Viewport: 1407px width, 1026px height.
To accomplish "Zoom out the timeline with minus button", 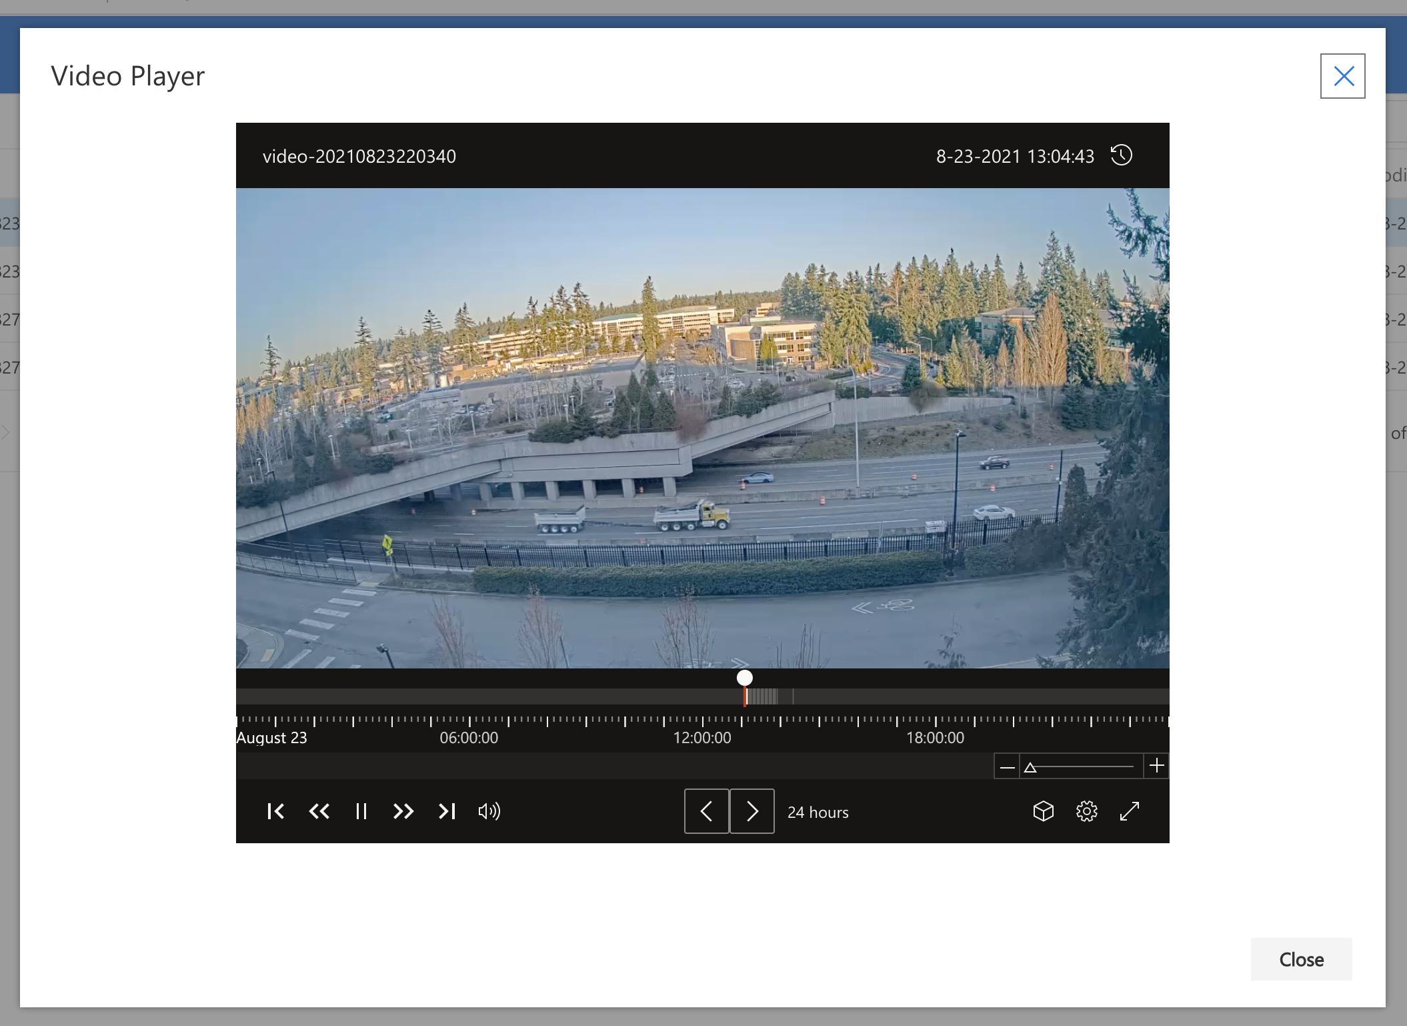I will (1007, 766).
